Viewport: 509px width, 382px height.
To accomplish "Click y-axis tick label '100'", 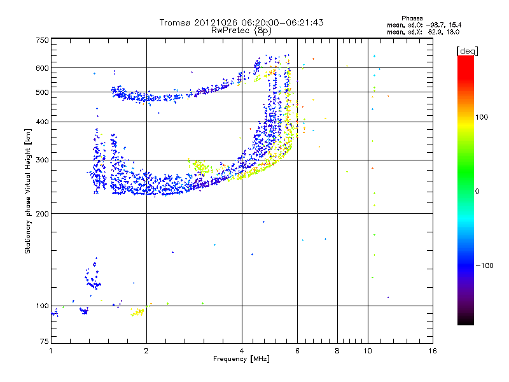I will pos(42,306).
